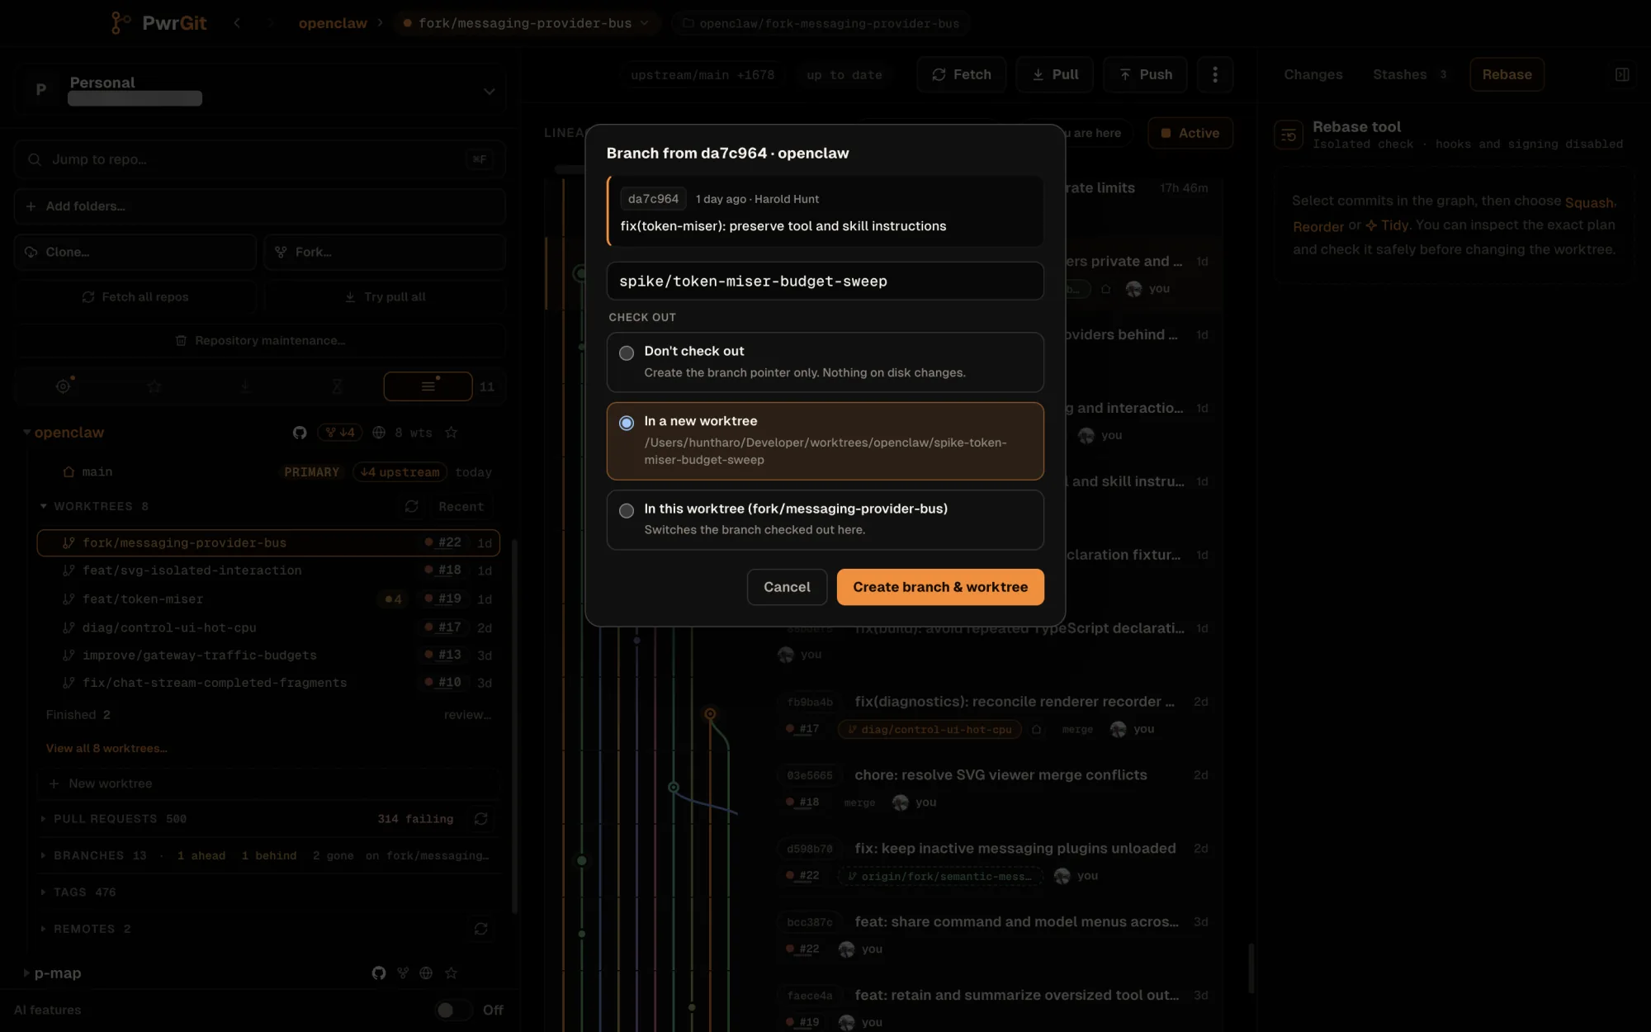Click the Fork repository icon button

coord(281,252)
